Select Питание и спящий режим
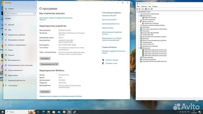 [x=17, y=45]
